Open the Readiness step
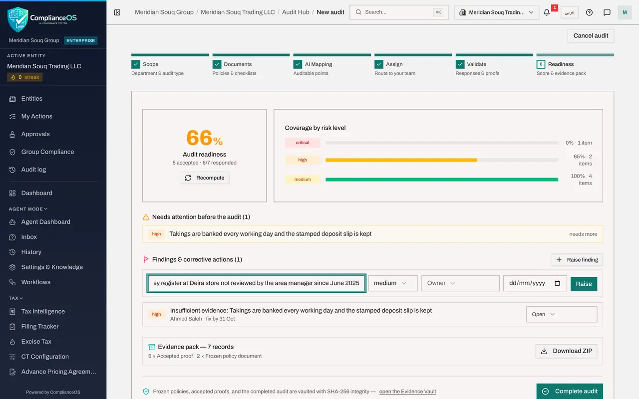Screen dimensions: 639x399 [x=575, y=65]
